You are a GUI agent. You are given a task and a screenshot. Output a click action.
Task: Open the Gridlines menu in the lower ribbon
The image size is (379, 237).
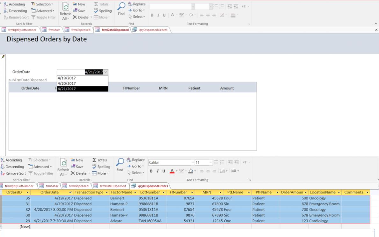click(x=235, y=171)
